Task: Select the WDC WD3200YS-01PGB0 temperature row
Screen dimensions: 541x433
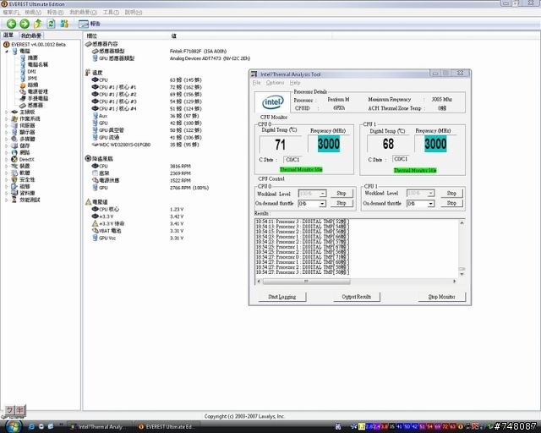Action: point(145,145)
